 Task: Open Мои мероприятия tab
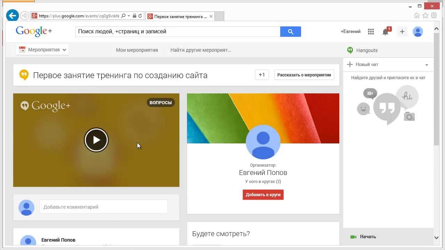point(137,50)
